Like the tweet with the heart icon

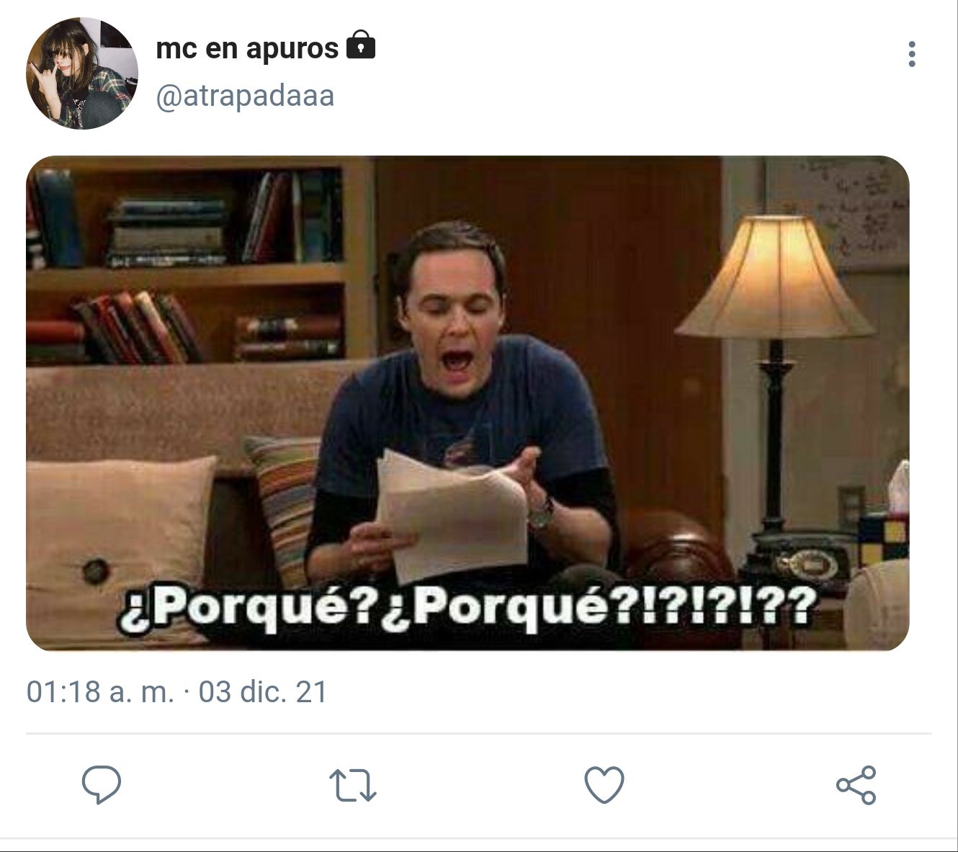(x=604, y=784)
